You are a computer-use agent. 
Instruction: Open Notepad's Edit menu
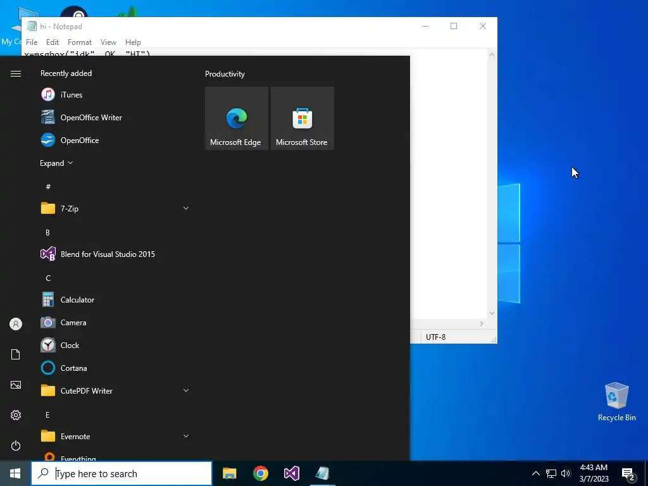[x=53, y=42]
